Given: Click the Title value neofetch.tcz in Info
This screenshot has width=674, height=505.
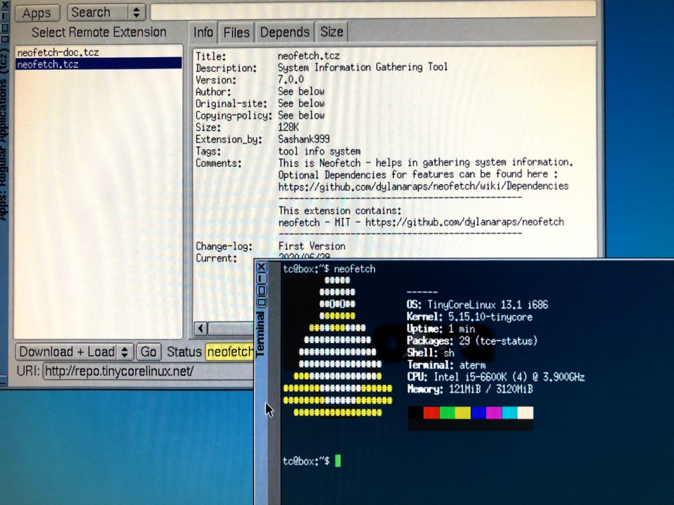Looking at the screenshot, I should click(x=309, y=56).
